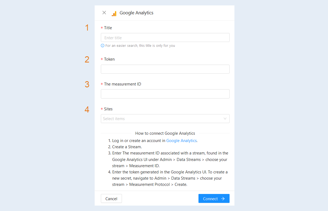
Task: Click the Google Analytics bar chart logo
Action: click(x=114, y=14)
